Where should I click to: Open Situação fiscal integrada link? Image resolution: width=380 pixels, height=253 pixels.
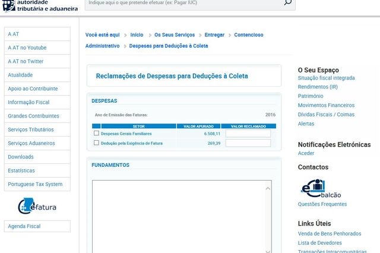point(326,78)
